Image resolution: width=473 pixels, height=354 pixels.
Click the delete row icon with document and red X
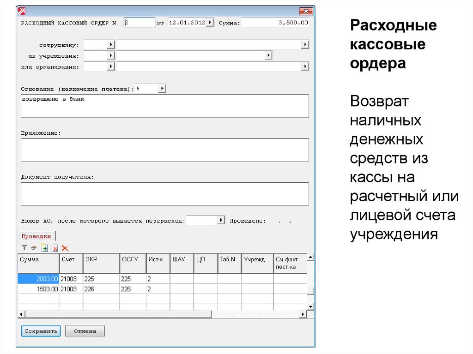coord(55,248)
